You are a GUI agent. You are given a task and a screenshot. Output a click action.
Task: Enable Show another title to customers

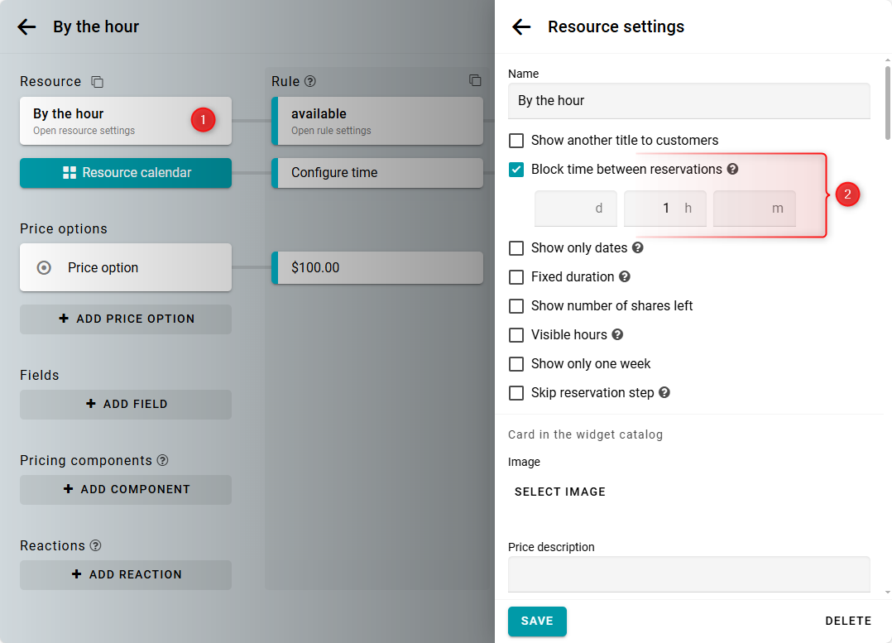(516, 141)
